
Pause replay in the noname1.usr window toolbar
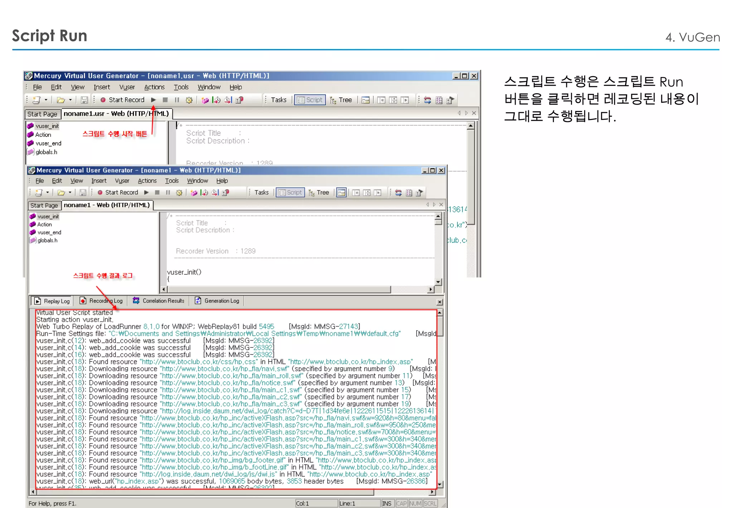click(177, 100)
